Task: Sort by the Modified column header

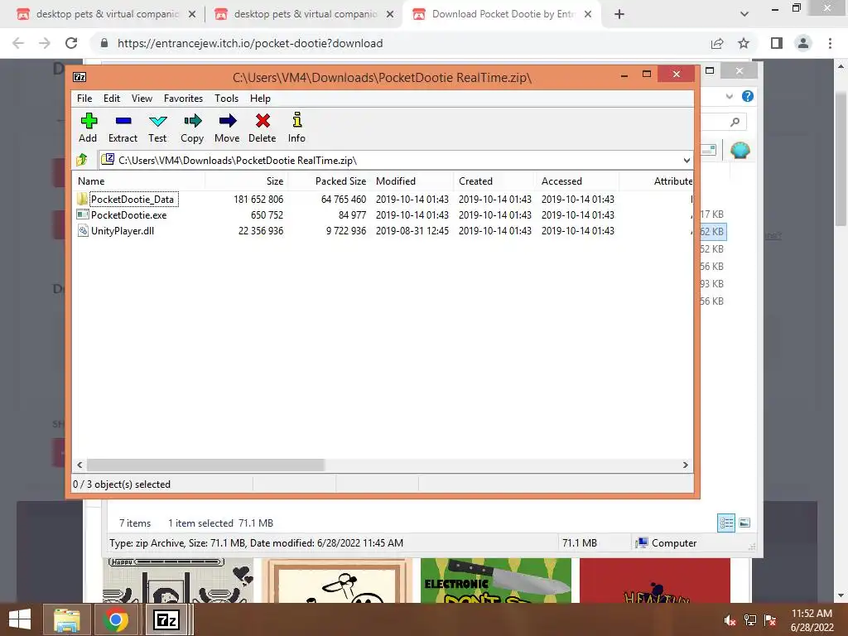Action: click(x=412, y=181)
